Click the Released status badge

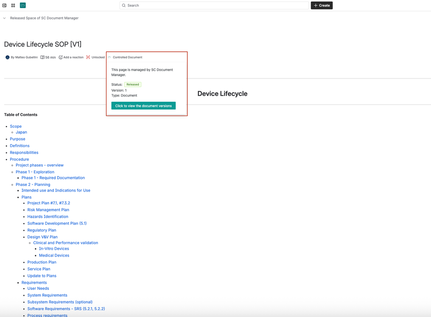(132, 85)
